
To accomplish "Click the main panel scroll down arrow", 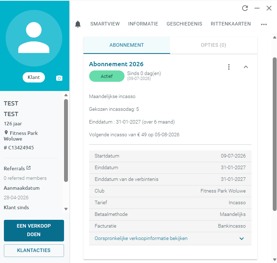I will [275, 259].
